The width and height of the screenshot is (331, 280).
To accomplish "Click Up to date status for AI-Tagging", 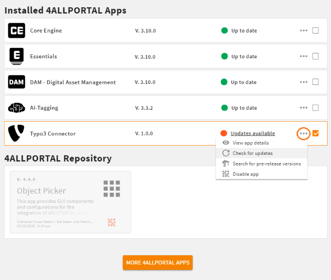I will pos(244,108).
